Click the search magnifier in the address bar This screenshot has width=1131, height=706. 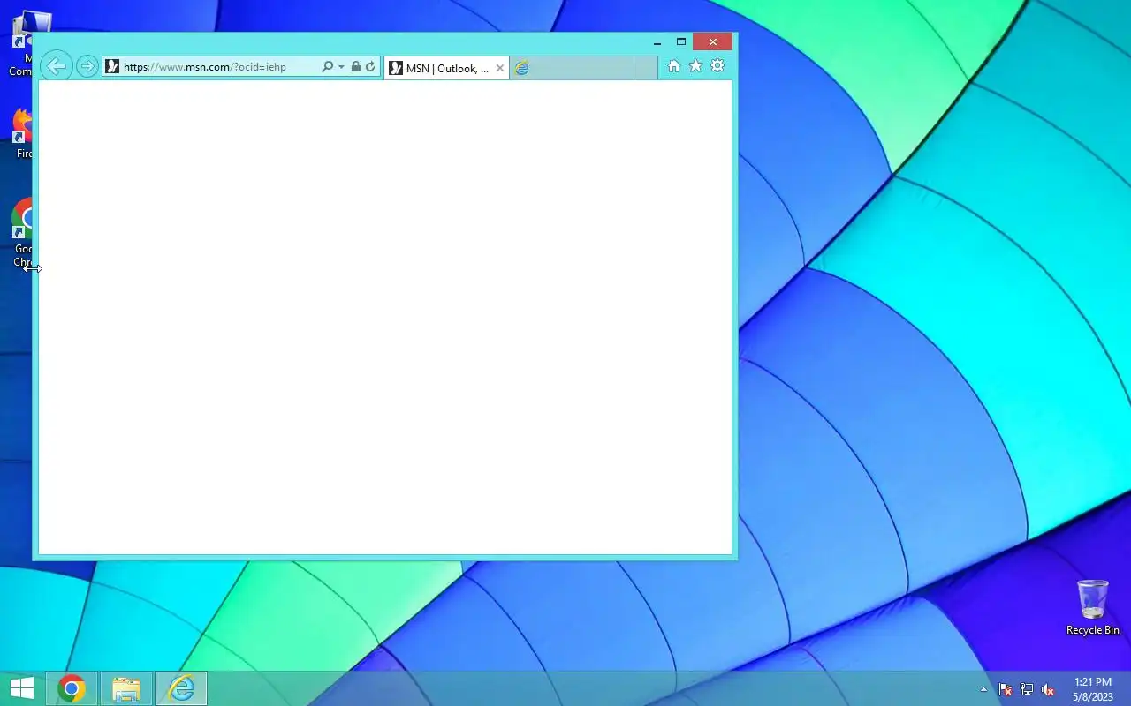click(x=327, y=66)
